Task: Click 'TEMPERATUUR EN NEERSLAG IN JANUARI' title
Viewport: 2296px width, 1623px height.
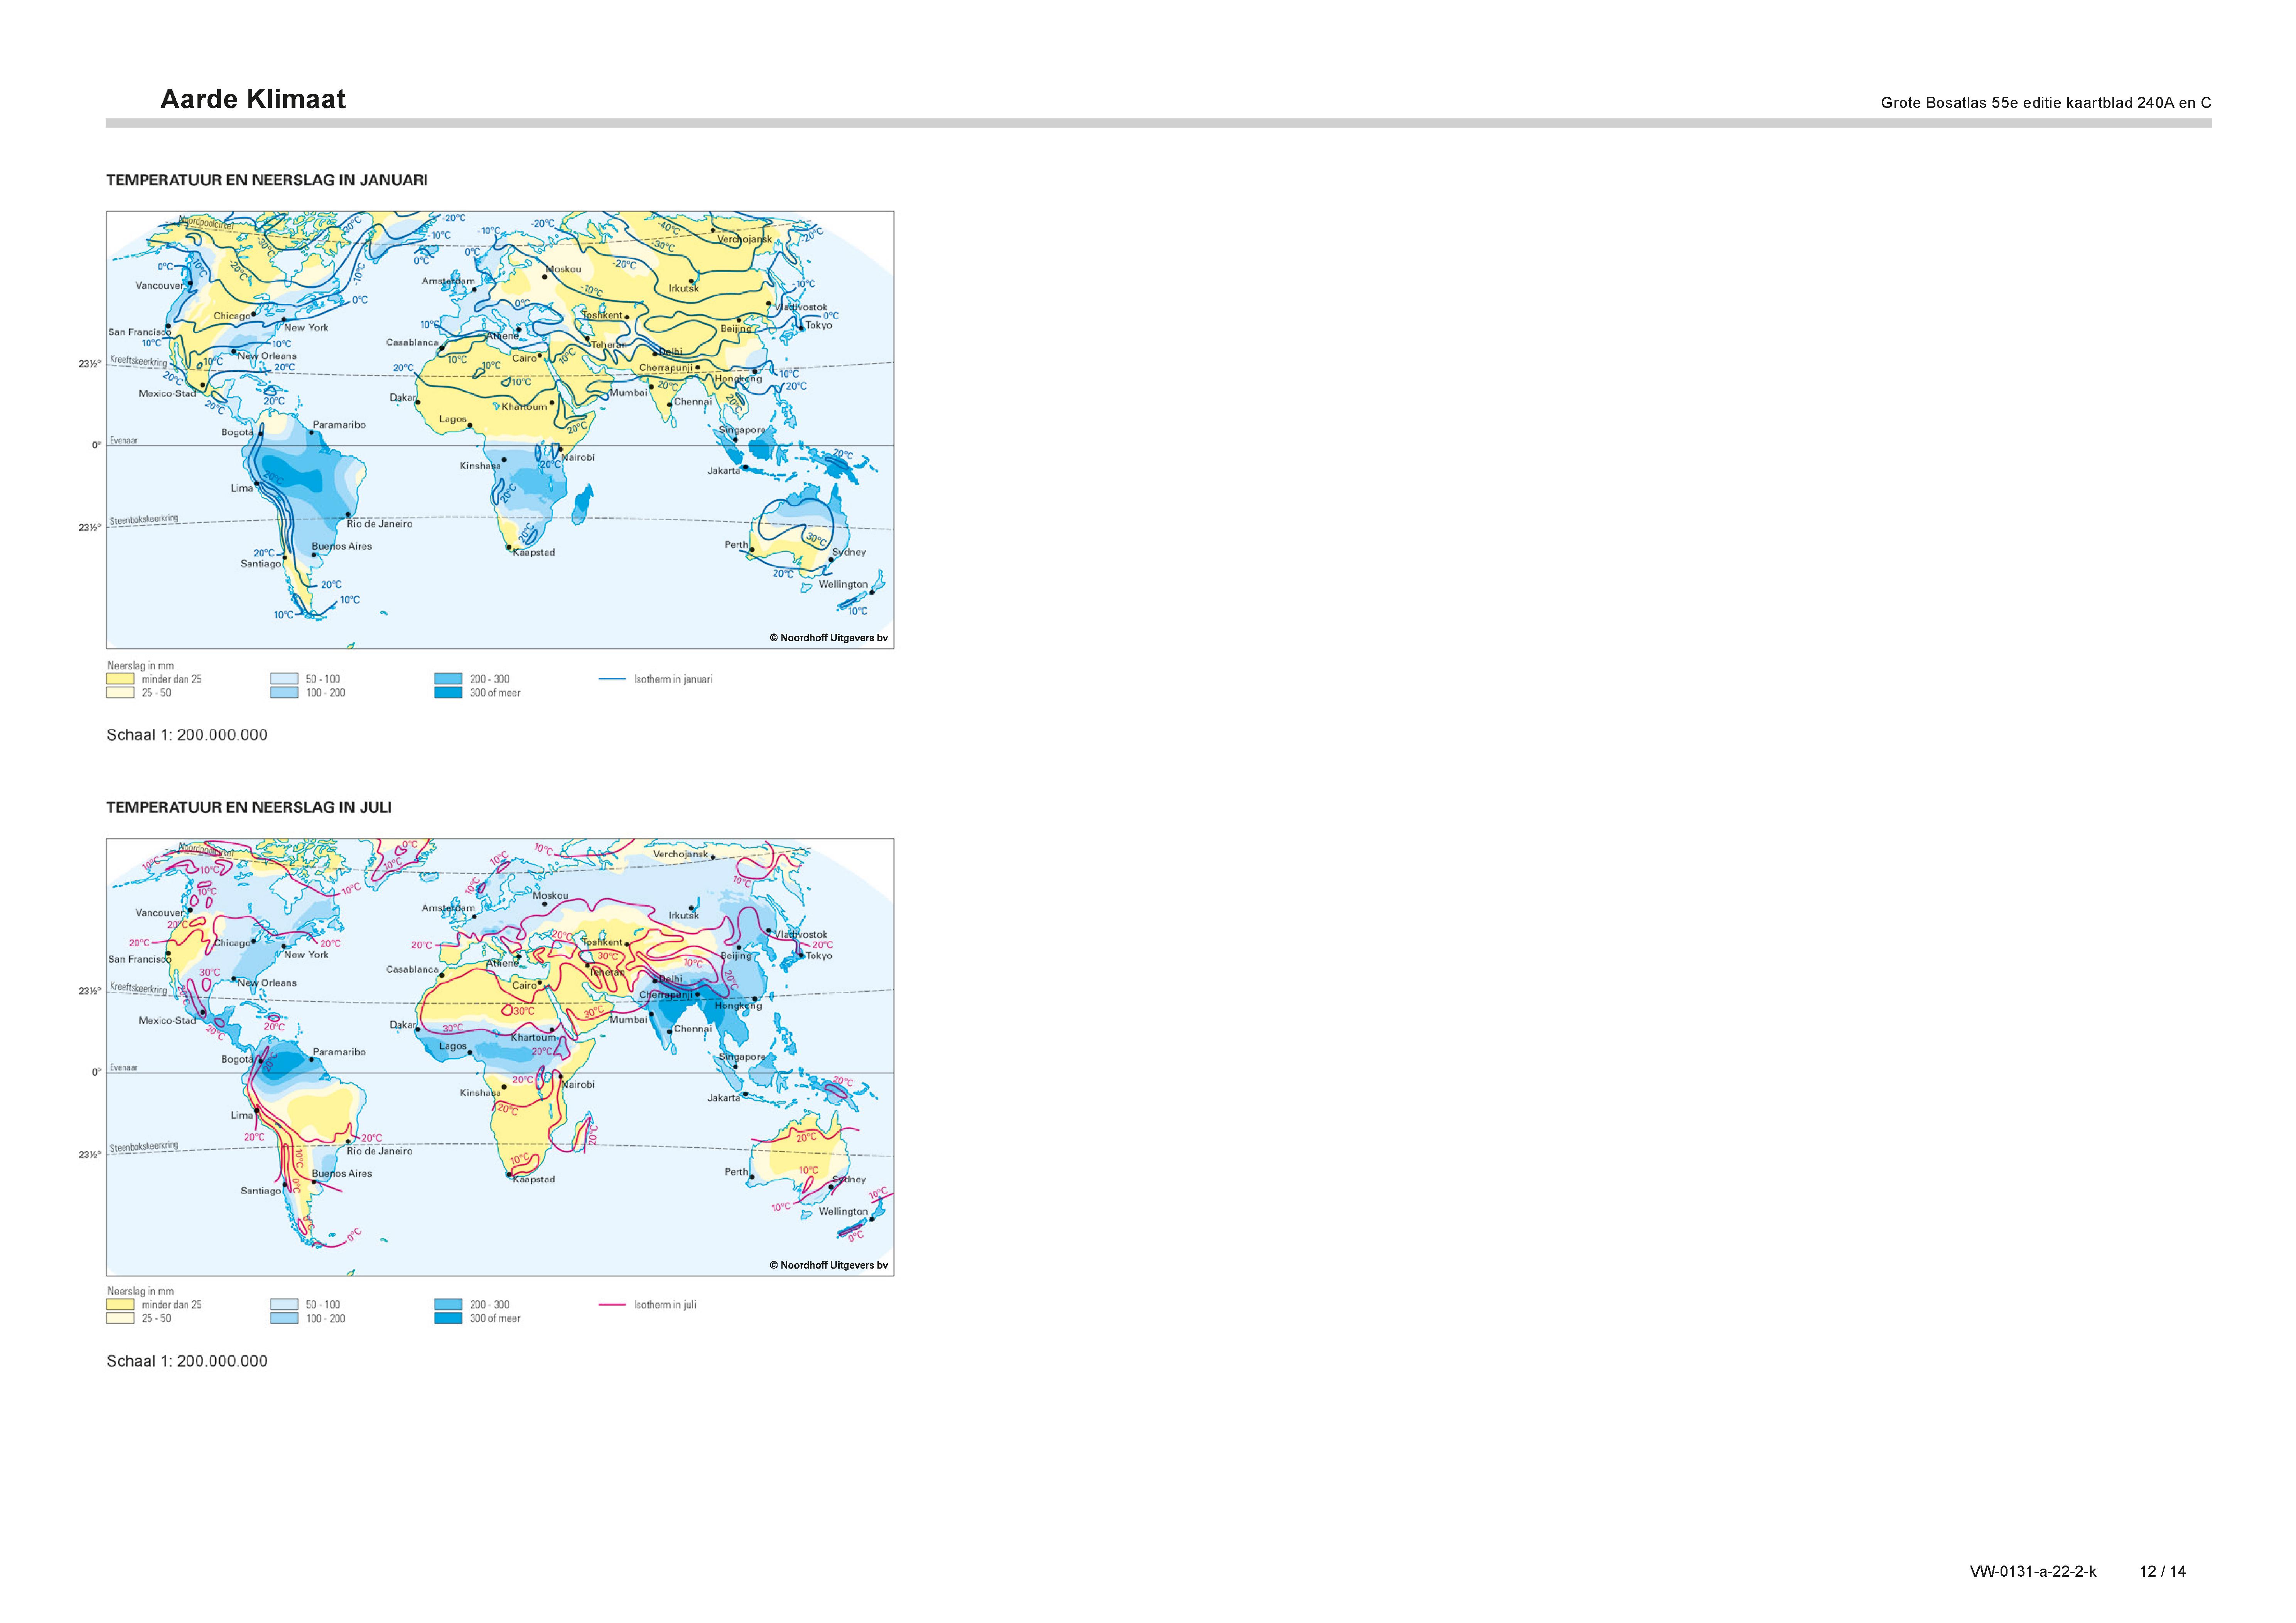Action: (x=267, y=180)
